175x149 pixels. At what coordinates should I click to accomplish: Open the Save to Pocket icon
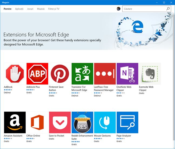coord(60,123)
